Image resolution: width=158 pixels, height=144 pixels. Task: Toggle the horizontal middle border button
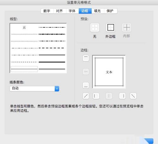tap(86, 72)
